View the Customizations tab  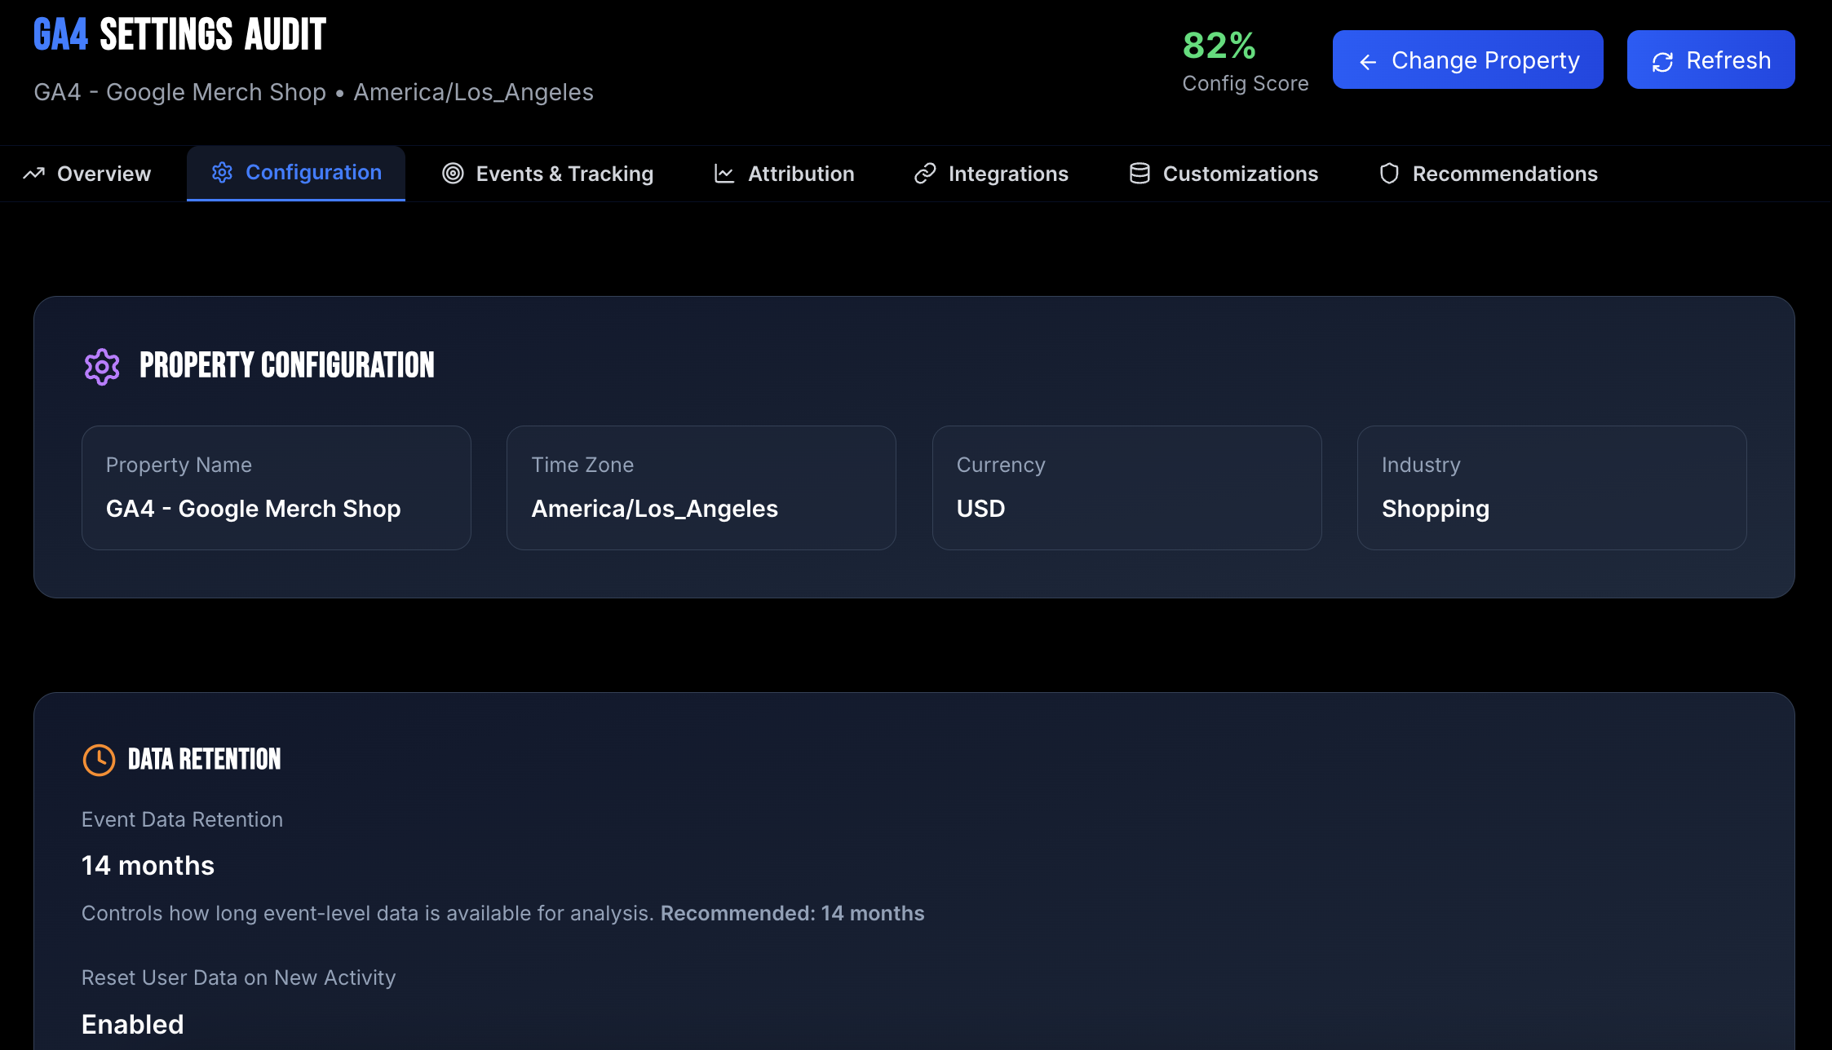coord(1224,174)
